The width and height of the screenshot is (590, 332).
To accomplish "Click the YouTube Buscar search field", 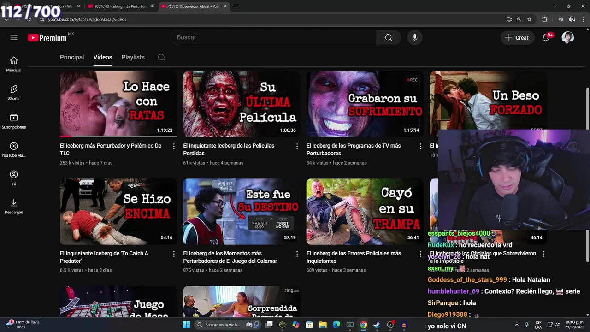I will click(x=274, y=37).
